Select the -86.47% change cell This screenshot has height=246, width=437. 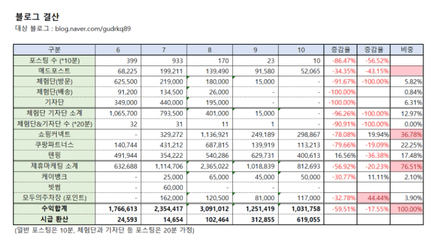[341, 61]
